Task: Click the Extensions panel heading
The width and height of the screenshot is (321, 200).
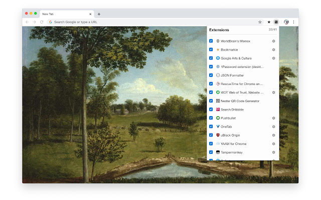Action: coord(219,30)
